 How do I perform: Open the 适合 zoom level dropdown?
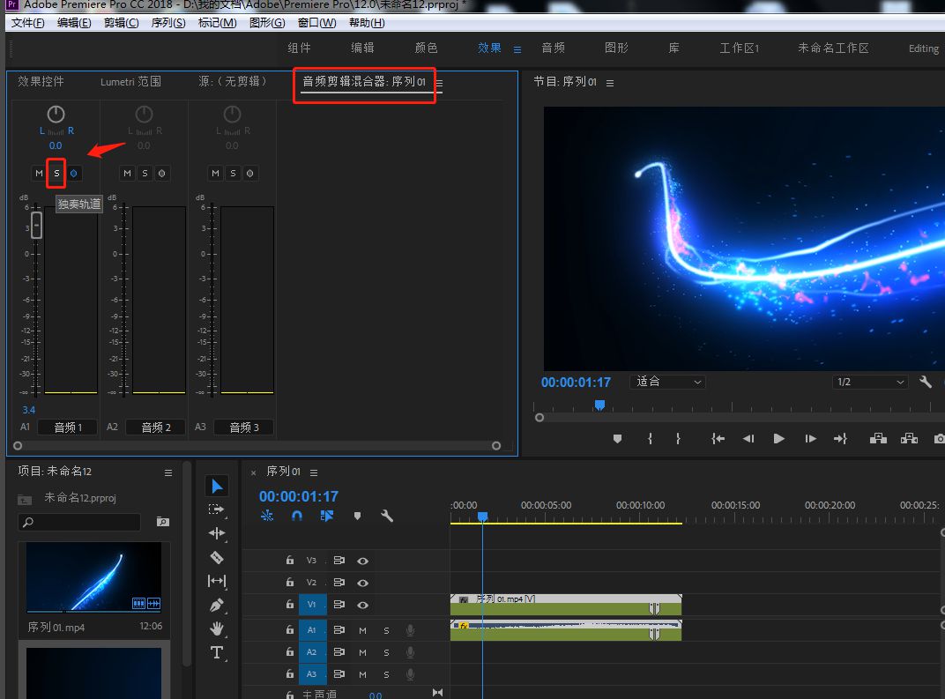click(669, 382)
